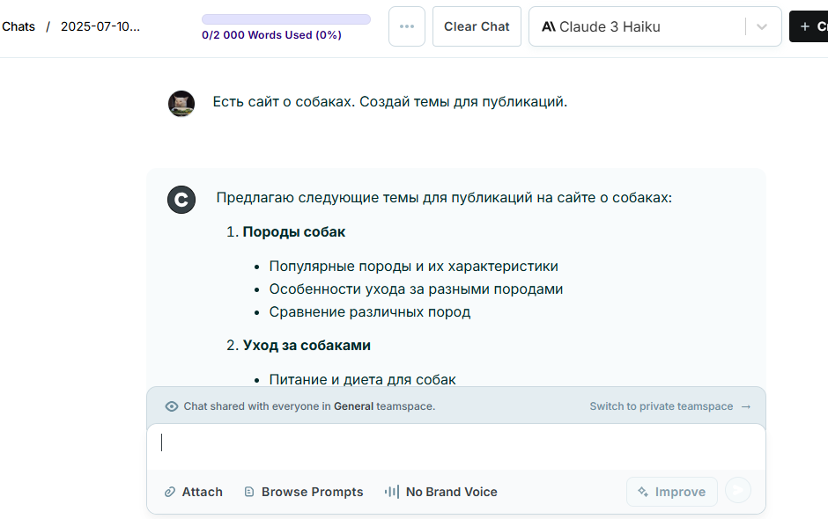Focus the chat message input field
Screen dimensions: 828x519
click(456, 446)
